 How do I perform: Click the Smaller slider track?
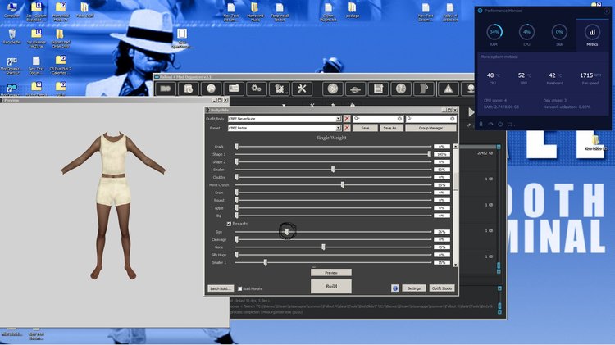(x=334, y=170)
